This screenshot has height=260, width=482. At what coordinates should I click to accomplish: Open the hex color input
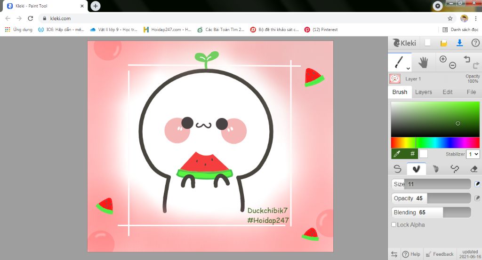(412, 154)
